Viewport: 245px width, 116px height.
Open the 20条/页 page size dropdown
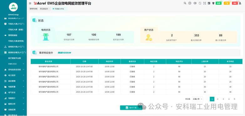[x=197, y=99]
